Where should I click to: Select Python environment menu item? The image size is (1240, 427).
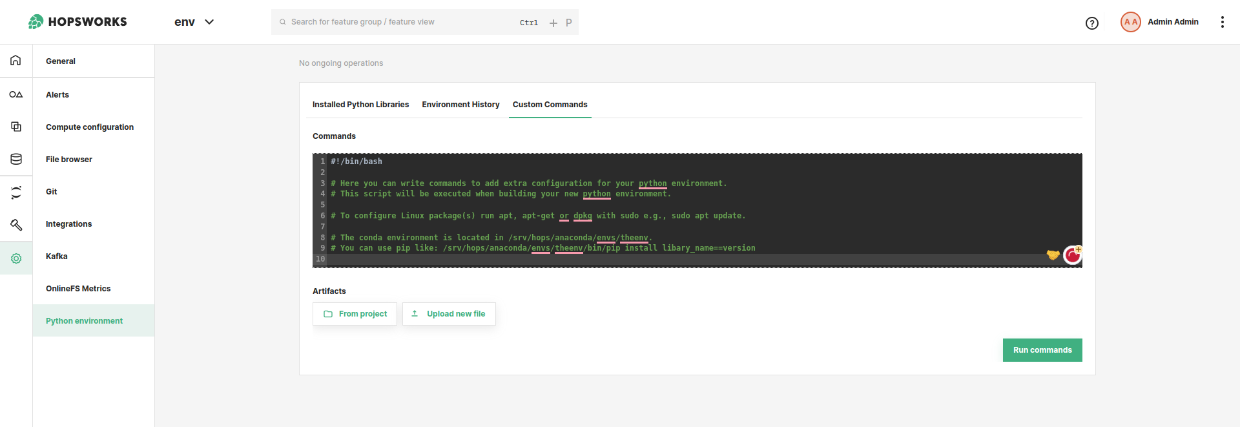(x=94, y=321)
